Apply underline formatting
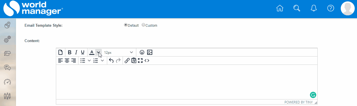Image resolution: width=357 pixels, height=106 pixels. (83, 52)
